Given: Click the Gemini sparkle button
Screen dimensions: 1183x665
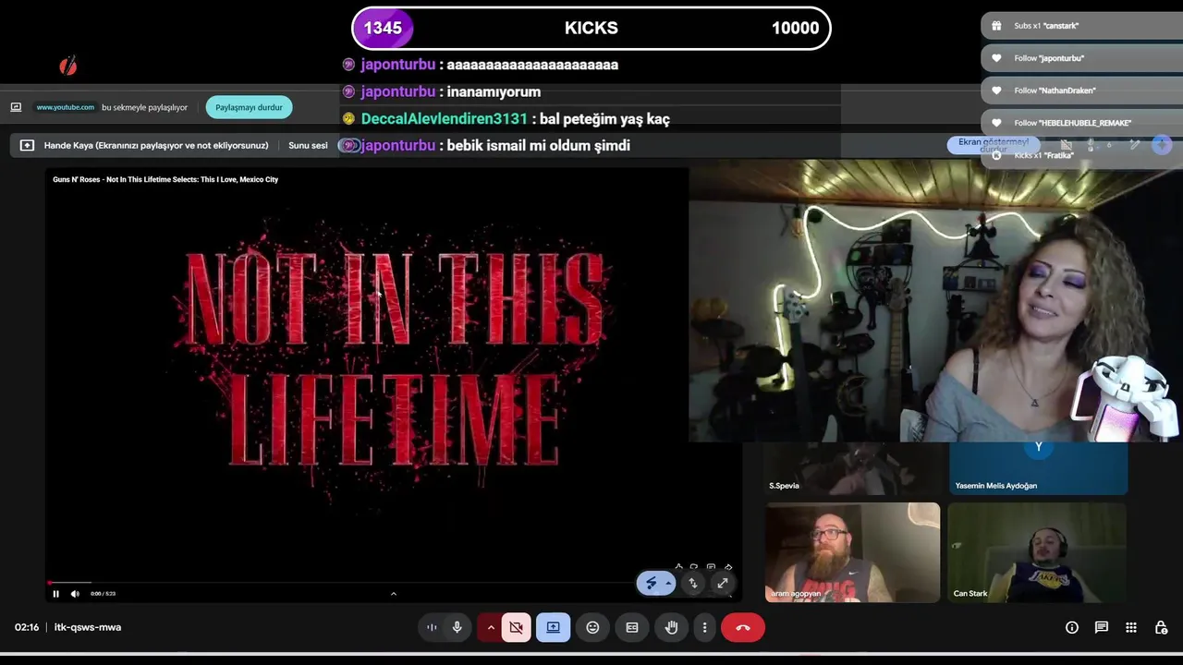Looking at the screenshot, I should (1162, 145).
